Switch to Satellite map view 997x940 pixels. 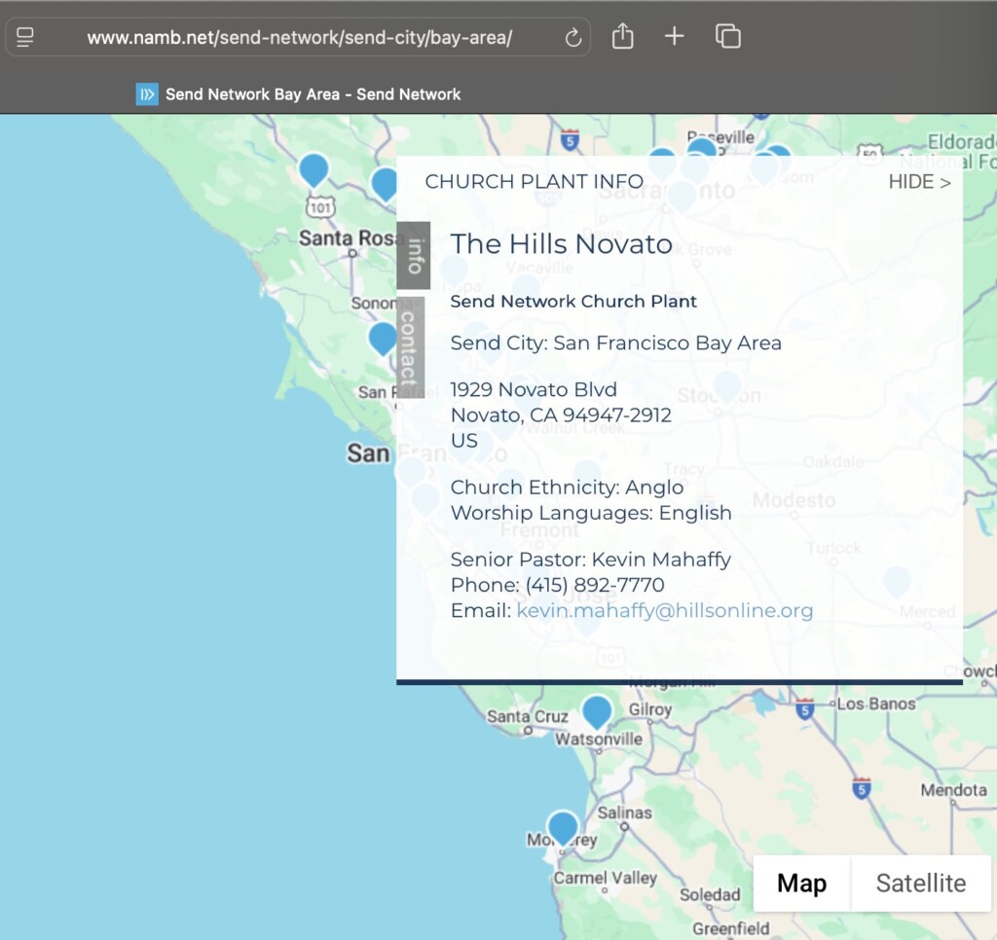[x=921, y=883]
